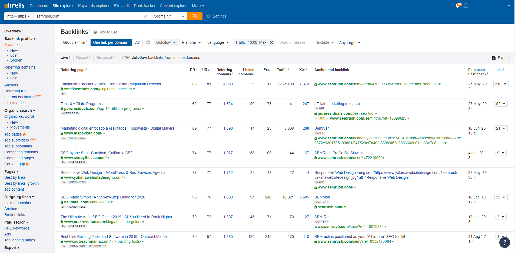Open Site audit
The width and height of the screenshot is (515, 253).
122,6
